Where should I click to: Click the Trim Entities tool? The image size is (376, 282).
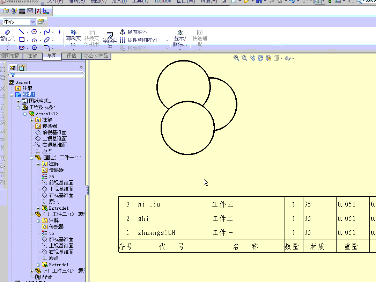(73, 38)
